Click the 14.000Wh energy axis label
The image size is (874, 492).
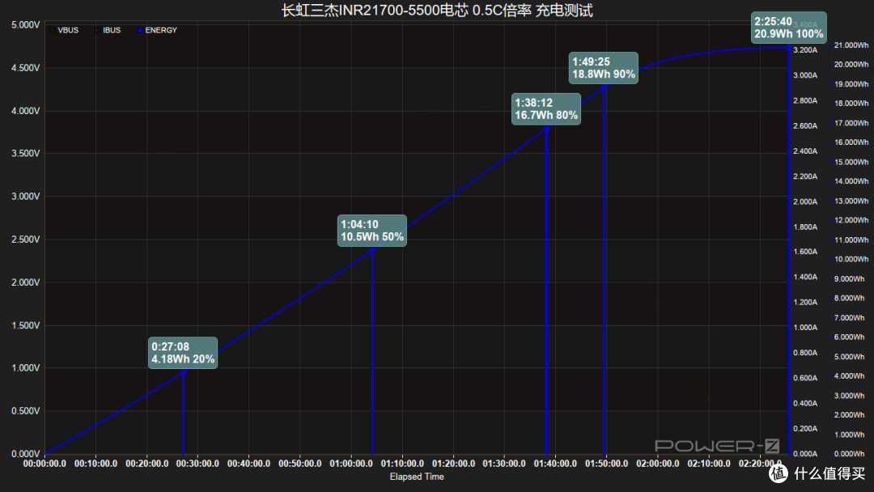[851, 181]
